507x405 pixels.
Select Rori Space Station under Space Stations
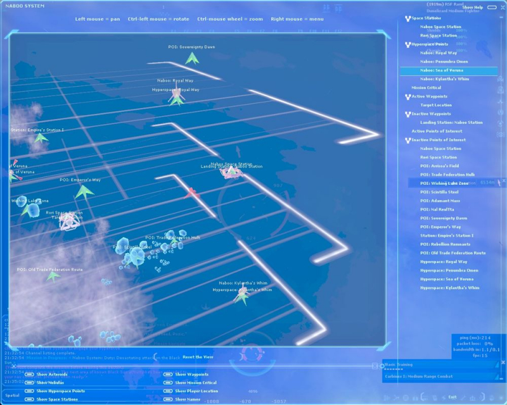(439, 36)
